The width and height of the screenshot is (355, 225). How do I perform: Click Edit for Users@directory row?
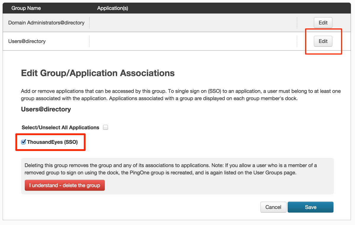pyautogui.click(x=323, y=41)
